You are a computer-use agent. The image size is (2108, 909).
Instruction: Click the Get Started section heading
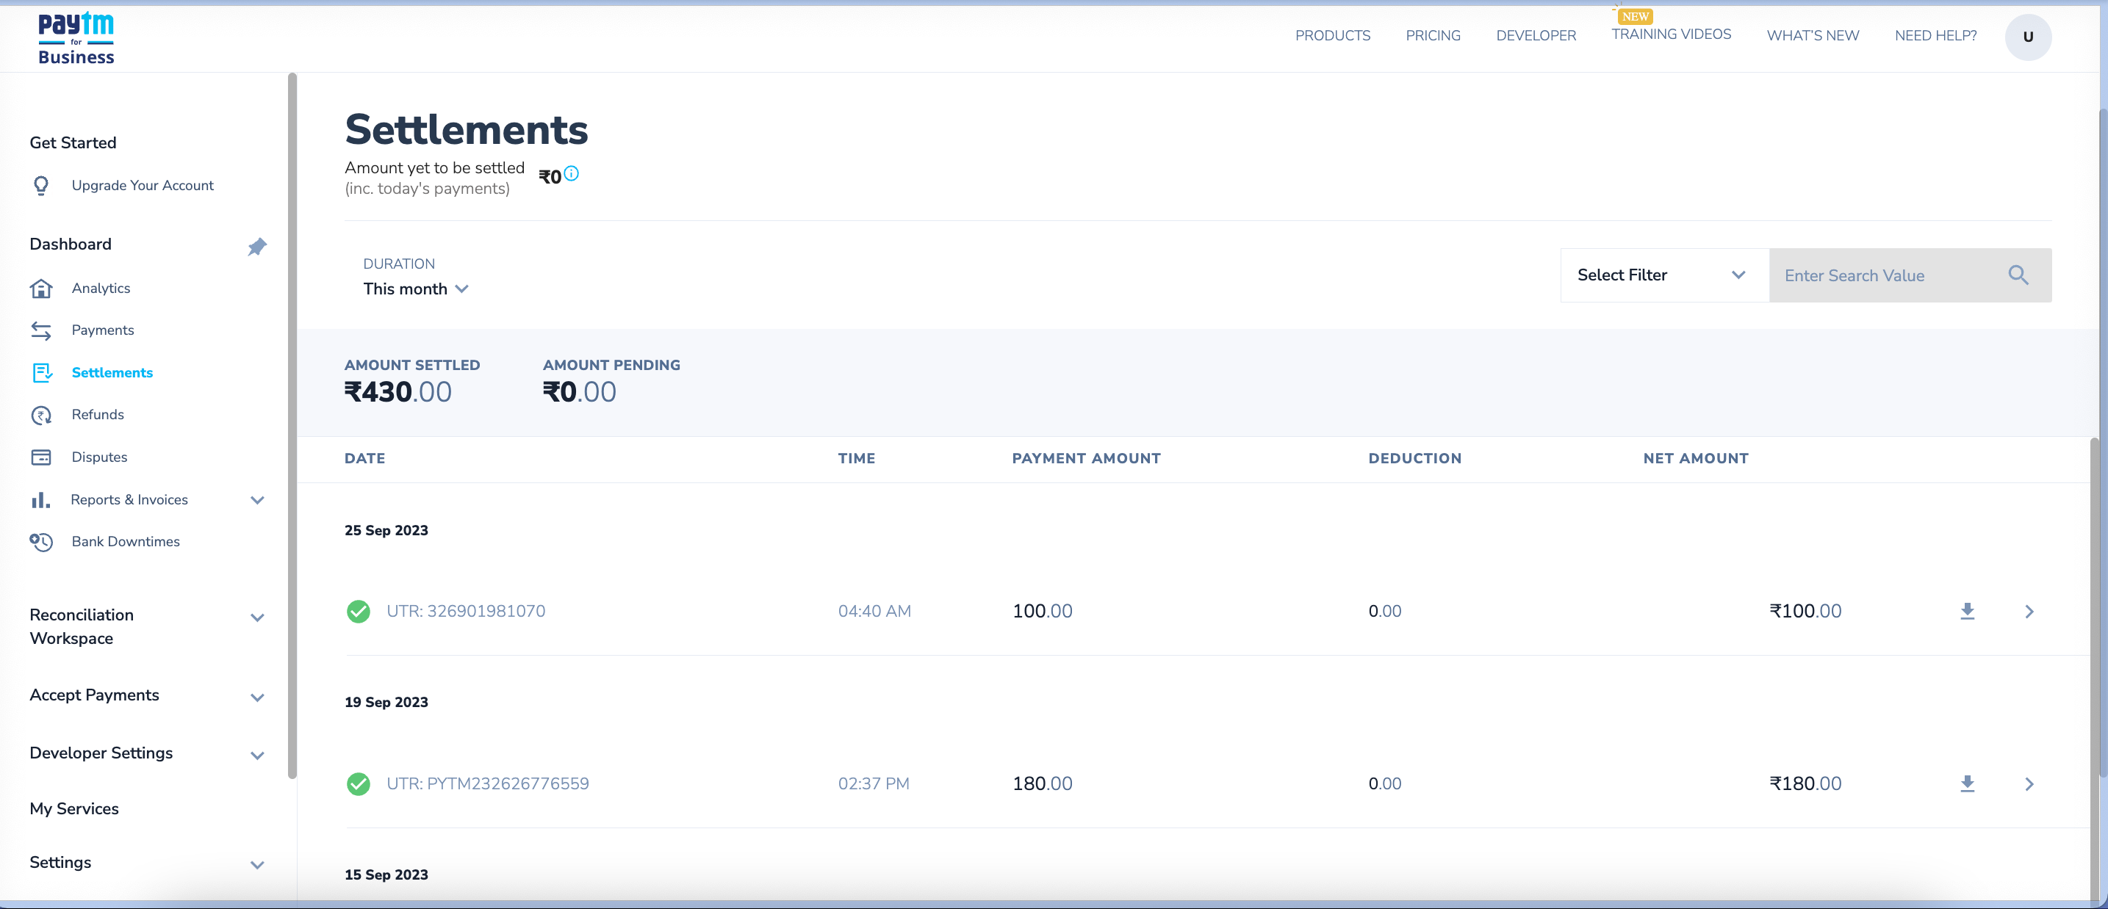[73, 143]
